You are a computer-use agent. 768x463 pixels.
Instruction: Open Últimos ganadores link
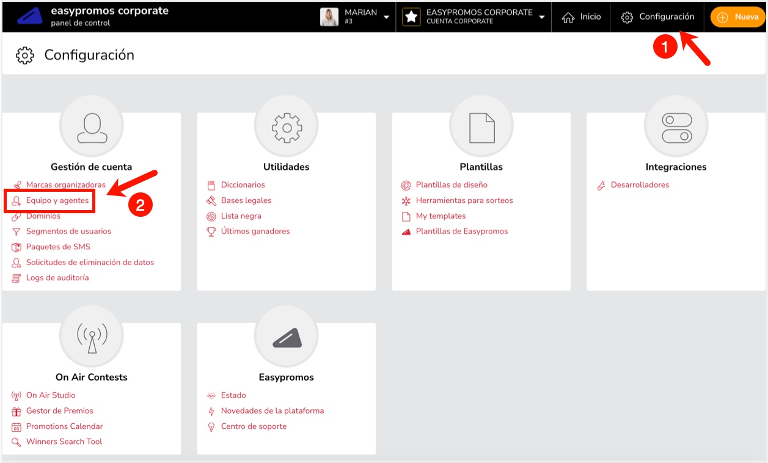(255, 231)
